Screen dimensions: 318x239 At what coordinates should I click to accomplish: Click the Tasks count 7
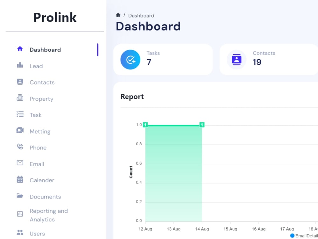coord(149,62)
